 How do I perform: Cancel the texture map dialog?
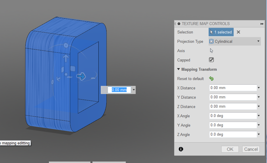click(251, 149)
